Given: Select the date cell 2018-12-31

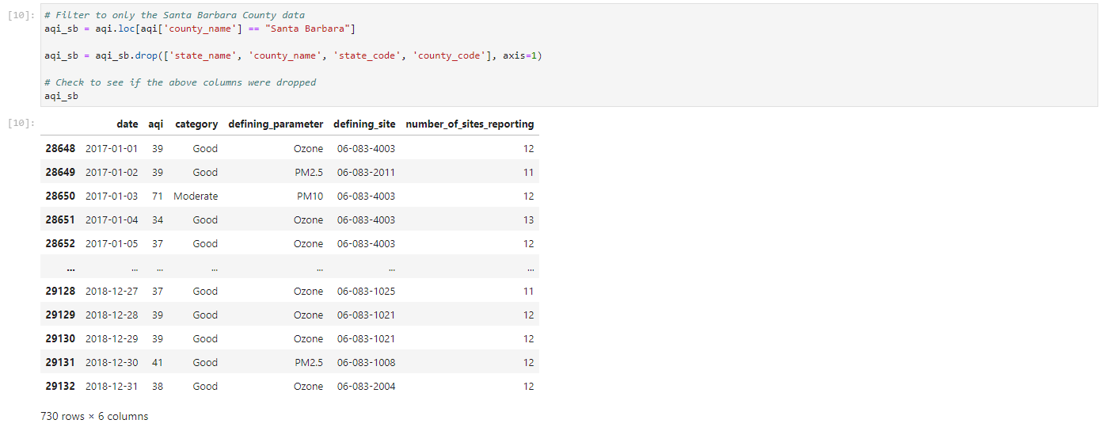Looking at the screenshot, I should click(x=111, y=387).
